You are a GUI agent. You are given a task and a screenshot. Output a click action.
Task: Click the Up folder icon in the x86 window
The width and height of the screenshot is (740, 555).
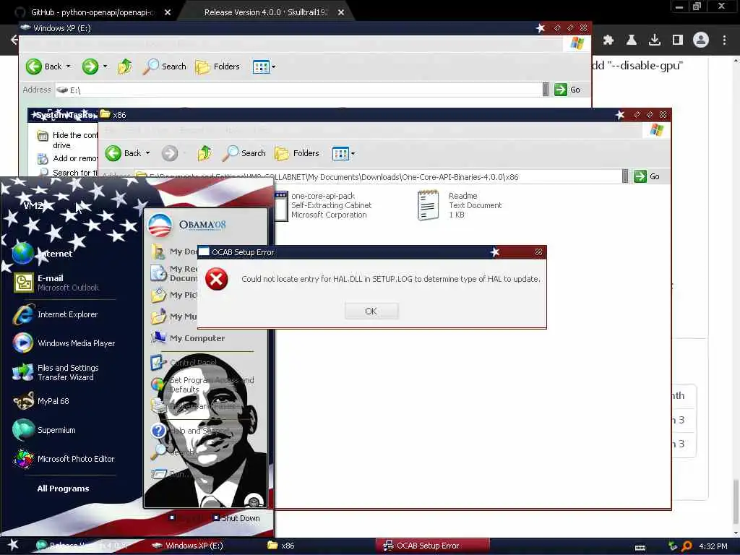(205, 153)
